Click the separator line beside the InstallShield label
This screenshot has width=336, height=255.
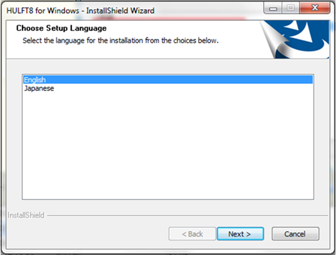point(187,215)
